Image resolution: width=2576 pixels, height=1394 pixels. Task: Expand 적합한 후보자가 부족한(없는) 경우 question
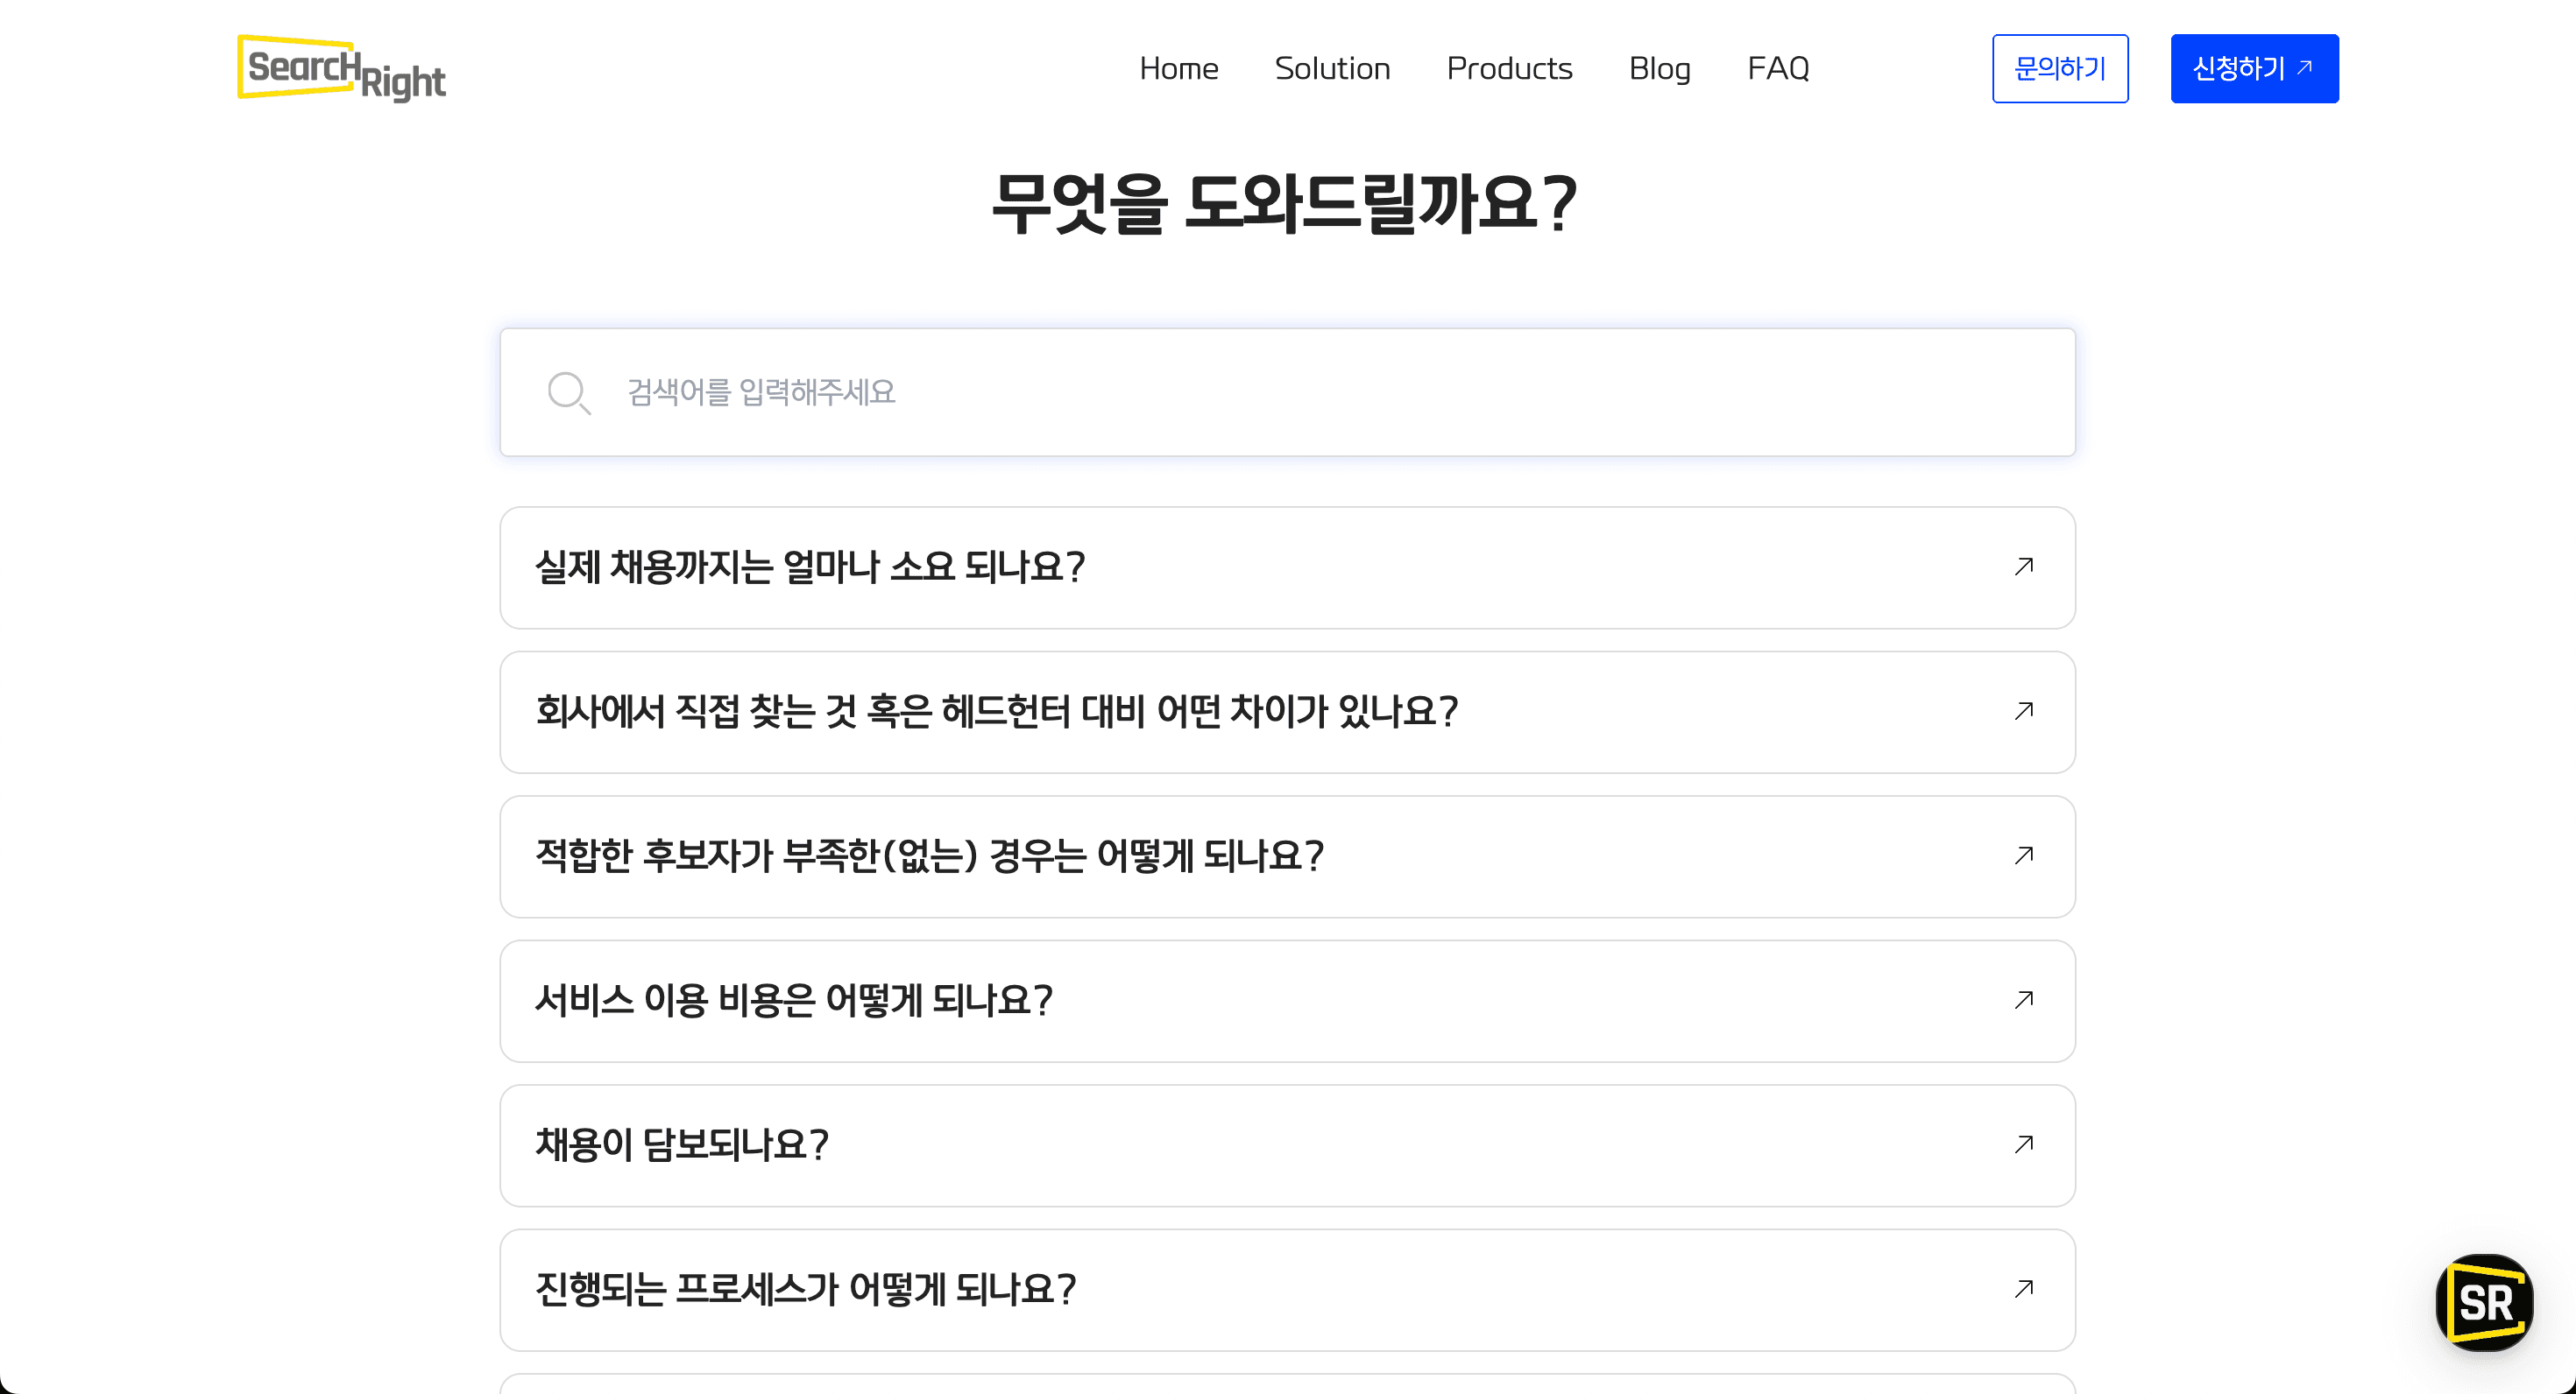1287,856
